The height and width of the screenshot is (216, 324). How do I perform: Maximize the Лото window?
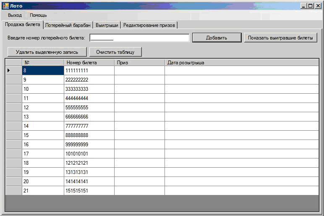pos(311,6)
